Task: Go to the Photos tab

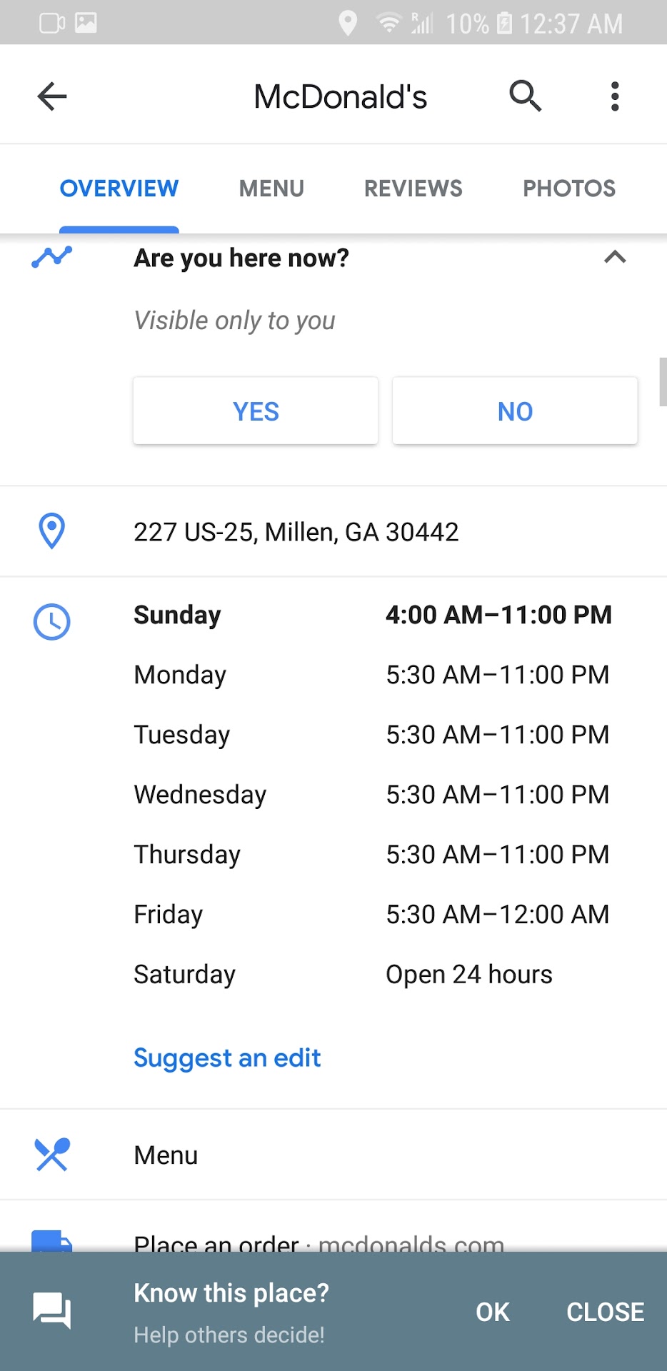Action: click(569, 189)
